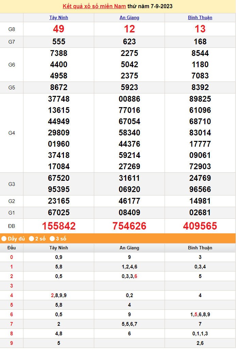
Task: Click Bình Thuận G8 number 13
Action: point(200,29)
